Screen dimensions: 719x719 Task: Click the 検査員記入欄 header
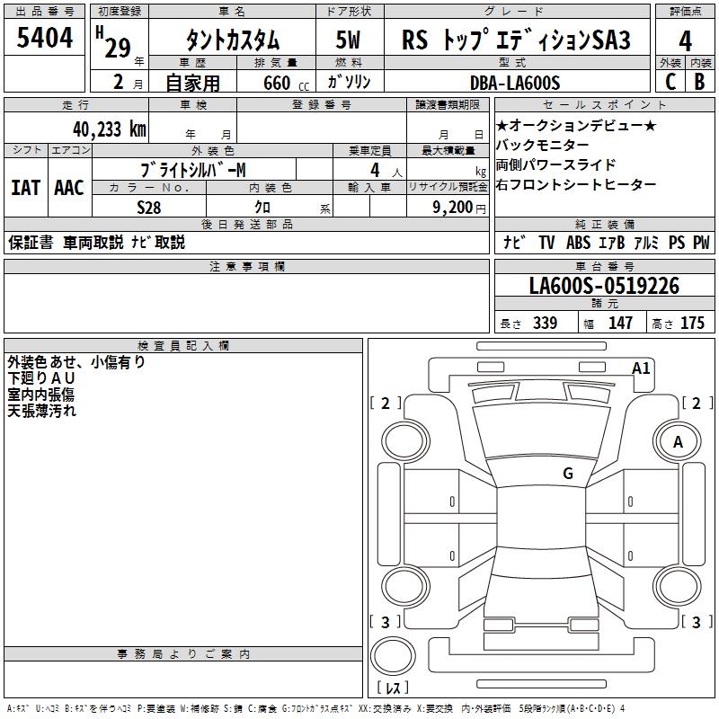pos(183,346)
